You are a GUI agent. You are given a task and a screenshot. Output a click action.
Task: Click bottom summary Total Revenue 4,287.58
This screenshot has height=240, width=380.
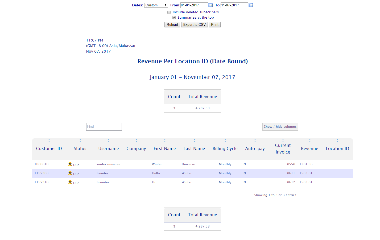click(203, 226)
